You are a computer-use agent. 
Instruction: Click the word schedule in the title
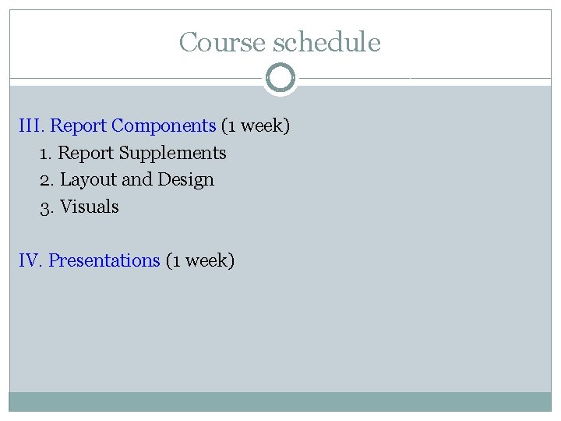coord(326,42)
